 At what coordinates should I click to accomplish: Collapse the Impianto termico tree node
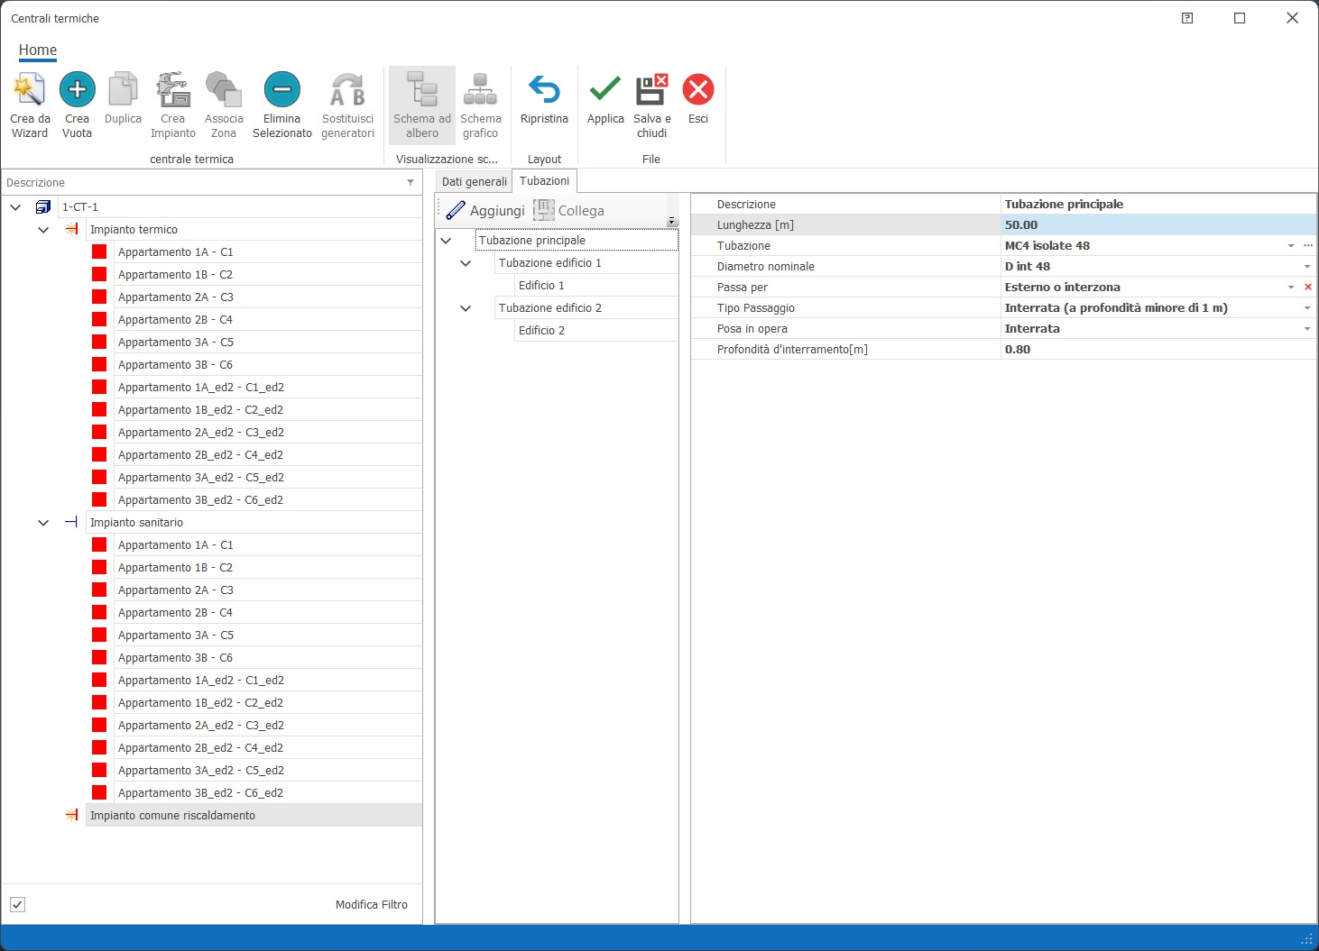pyautogui.click(x=43, y=230)
